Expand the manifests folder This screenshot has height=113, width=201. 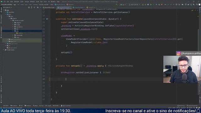[x=6, y=12]
